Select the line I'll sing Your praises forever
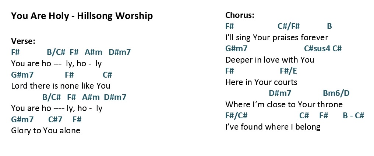 (277, 37)
